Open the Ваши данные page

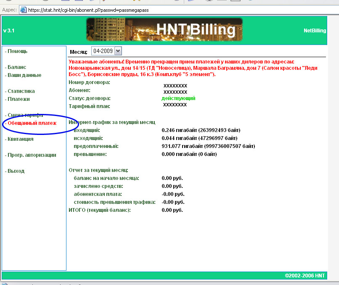point(24,75)
